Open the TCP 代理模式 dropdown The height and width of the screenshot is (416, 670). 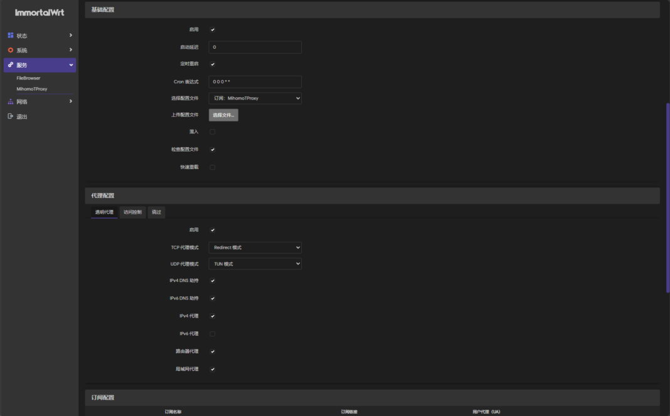(255, 247)
